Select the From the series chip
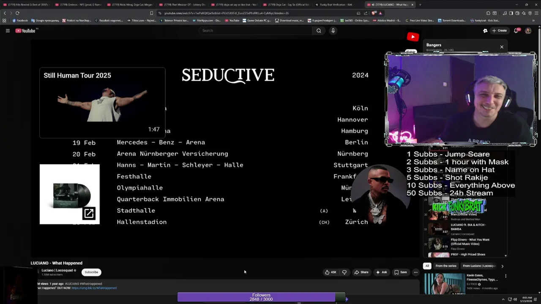The image size is (541, 304). click(x=446, y=266)
